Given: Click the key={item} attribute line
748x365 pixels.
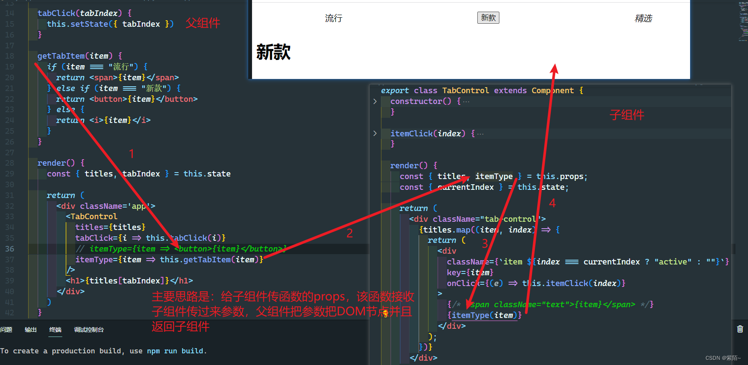Looking at the screenshot, I should 470,273.
